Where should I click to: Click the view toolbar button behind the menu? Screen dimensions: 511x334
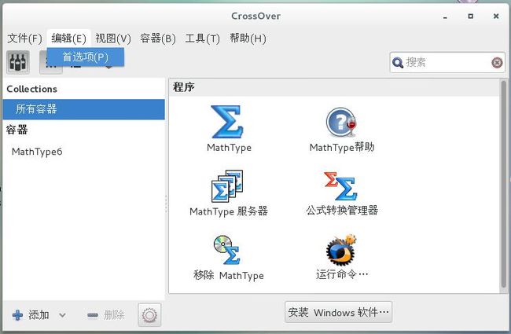pos(51,68)
